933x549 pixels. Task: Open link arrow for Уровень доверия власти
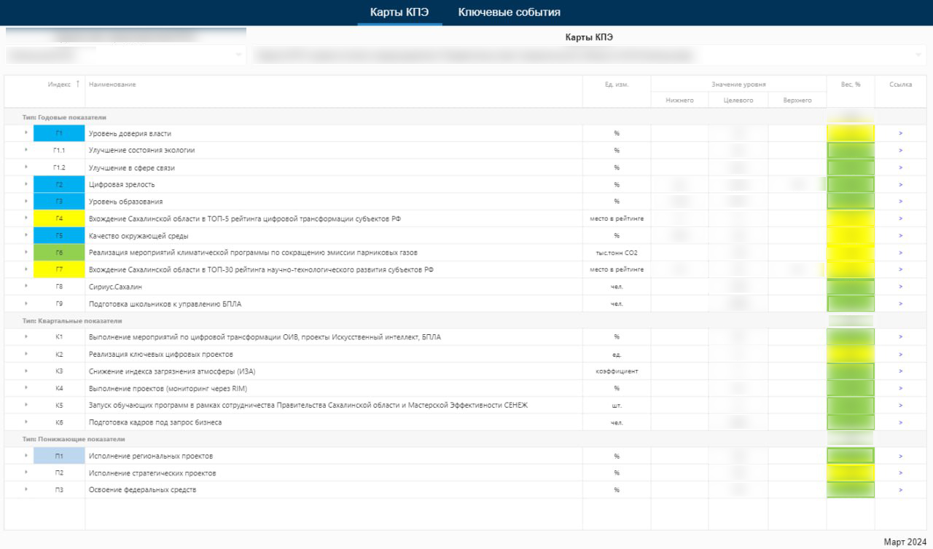[901, 133]
